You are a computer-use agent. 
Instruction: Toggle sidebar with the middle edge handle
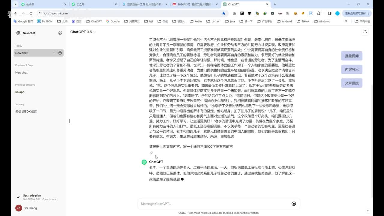tap(70, 121)
